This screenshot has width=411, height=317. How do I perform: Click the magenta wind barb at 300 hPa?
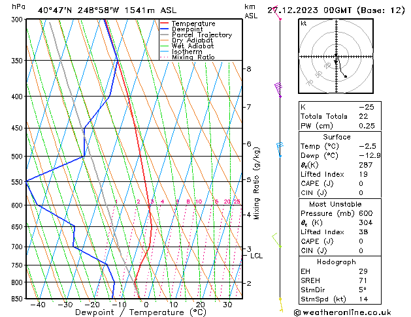276,14
